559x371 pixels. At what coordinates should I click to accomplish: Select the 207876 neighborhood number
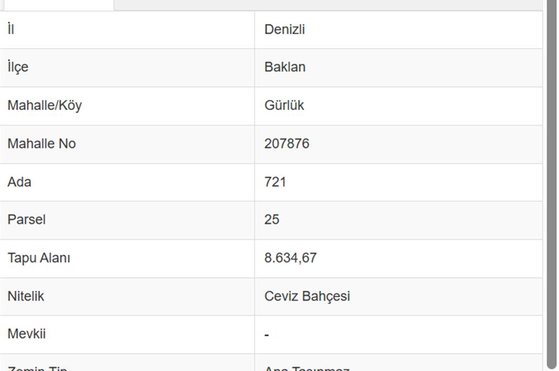point(286,144)
